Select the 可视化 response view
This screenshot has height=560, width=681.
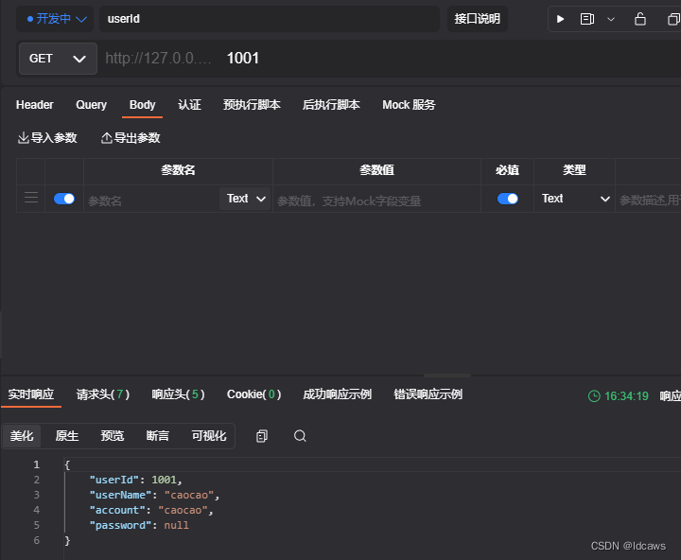click(x=209, y=436)
